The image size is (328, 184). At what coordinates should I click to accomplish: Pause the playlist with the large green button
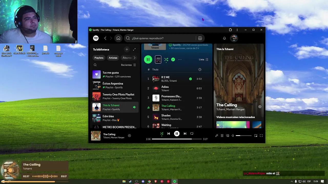pyautogui.click(x=148, y=60)
